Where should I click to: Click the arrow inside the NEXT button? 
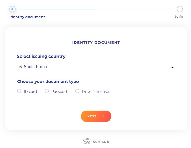(x=104, y=116)
